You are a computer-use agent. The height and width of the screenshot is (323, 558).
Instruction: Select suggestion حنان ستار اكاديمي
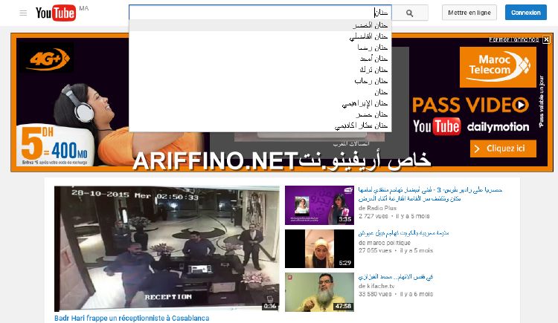pyautogui.click(x=260, y=125)
